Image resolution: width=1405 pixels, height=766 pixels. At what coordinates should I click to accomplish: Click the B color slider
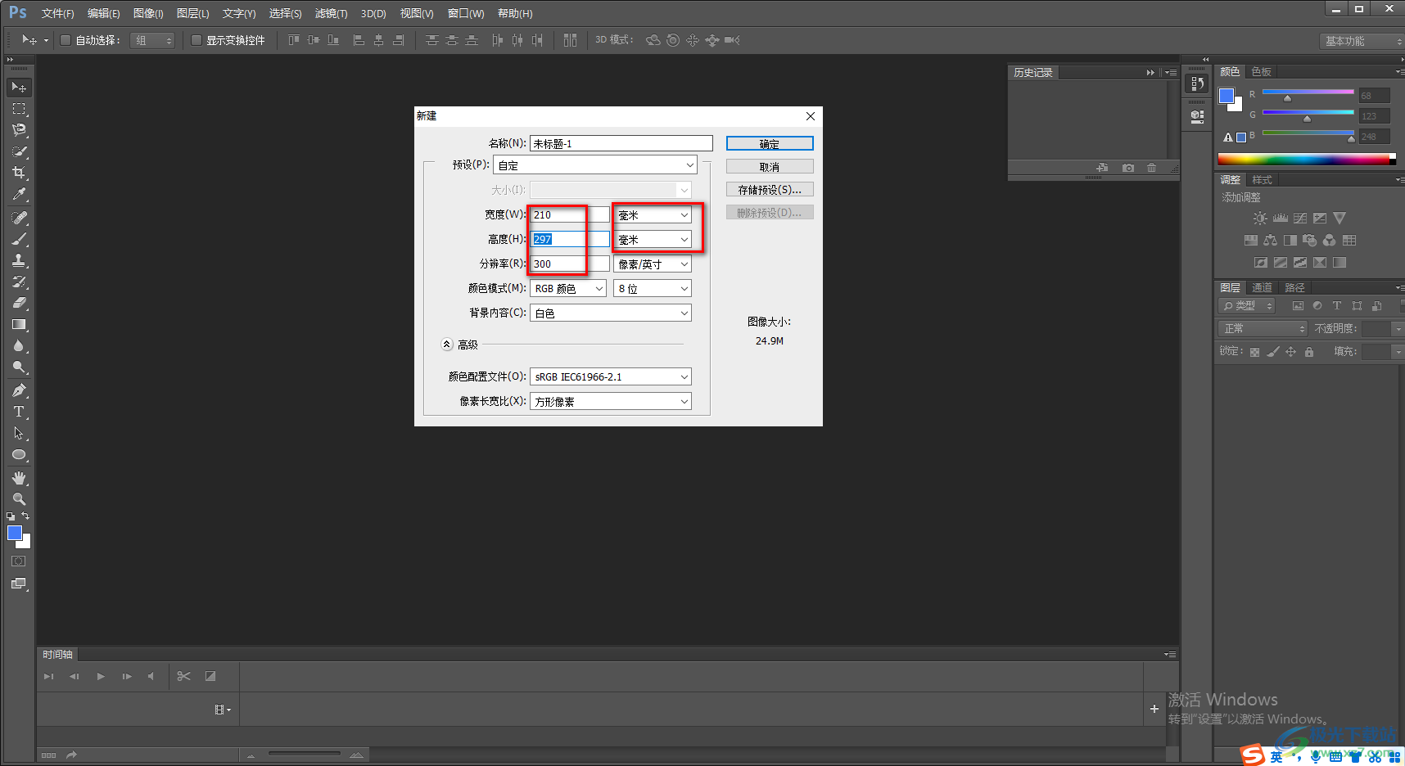click(1308, 133)
